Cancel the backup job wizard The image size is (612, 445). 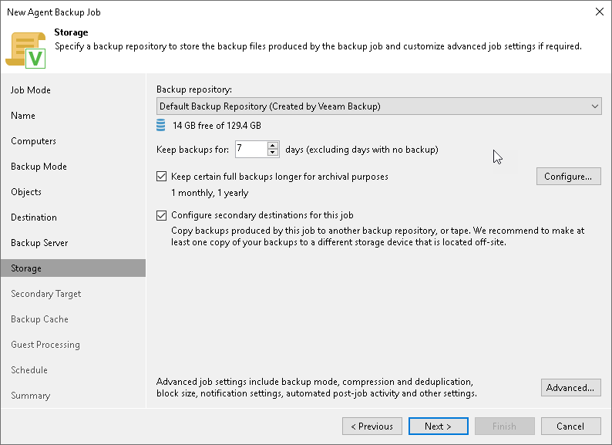click(570, 426)
